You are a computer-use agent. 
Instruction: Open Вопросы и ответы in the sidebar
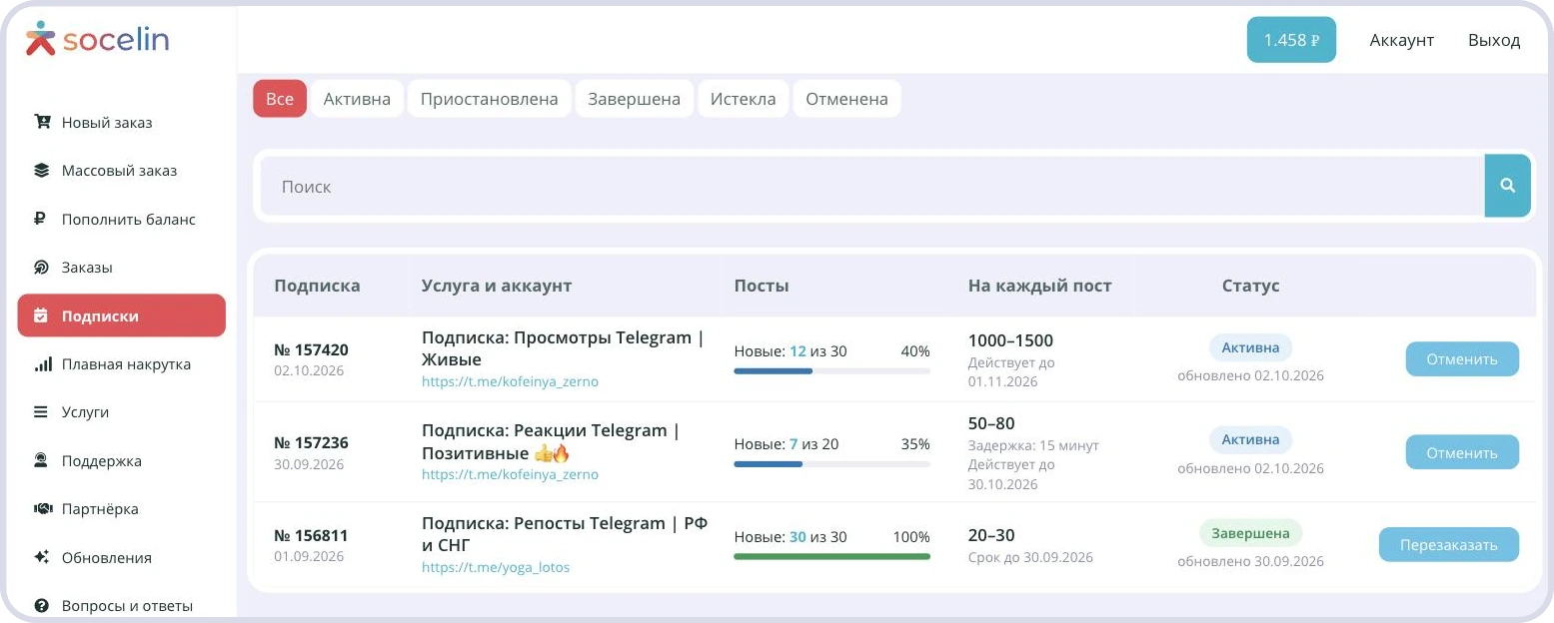click(x=122, y=606)
